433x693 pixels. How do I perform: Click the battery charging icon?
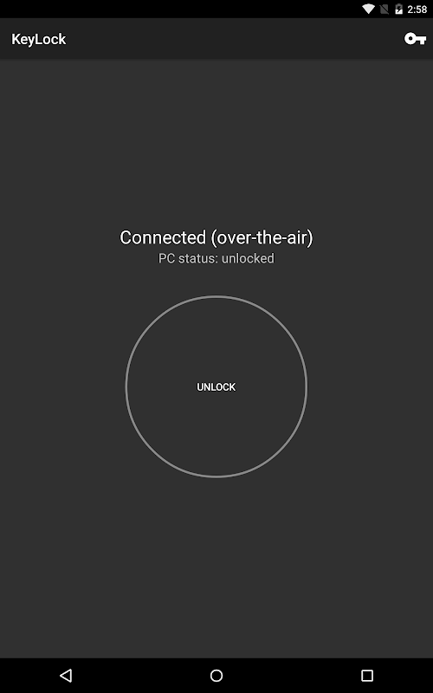tap(398, 9)
